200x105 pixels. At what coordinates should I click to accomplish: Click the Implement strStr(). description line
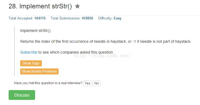coord(36,31)
